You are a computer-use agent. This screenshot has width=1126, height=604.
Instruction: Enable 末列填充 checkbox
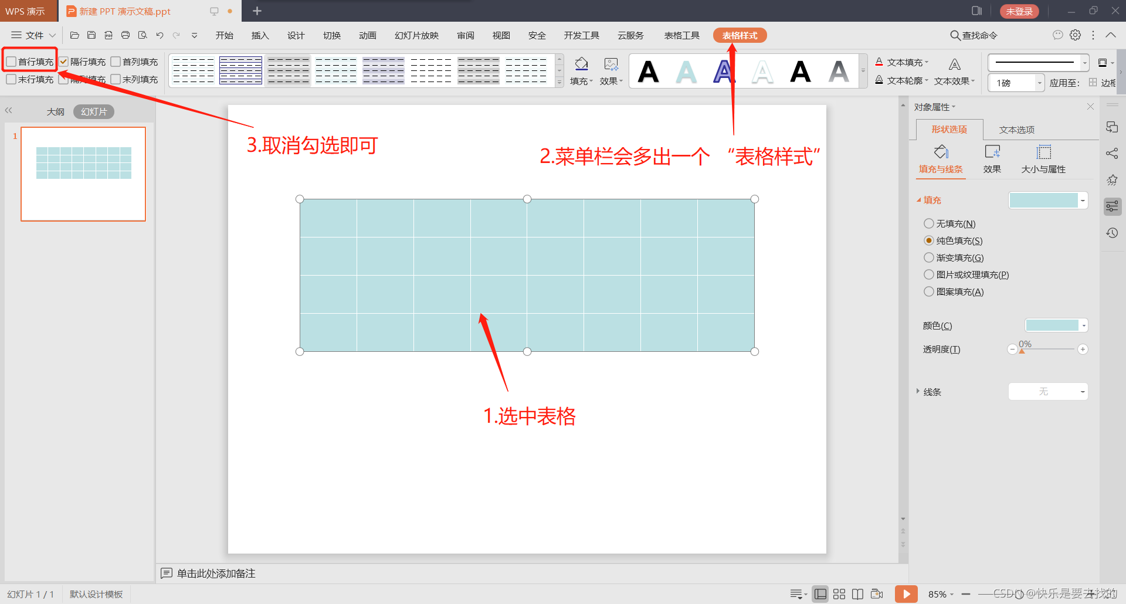[116, 79]
